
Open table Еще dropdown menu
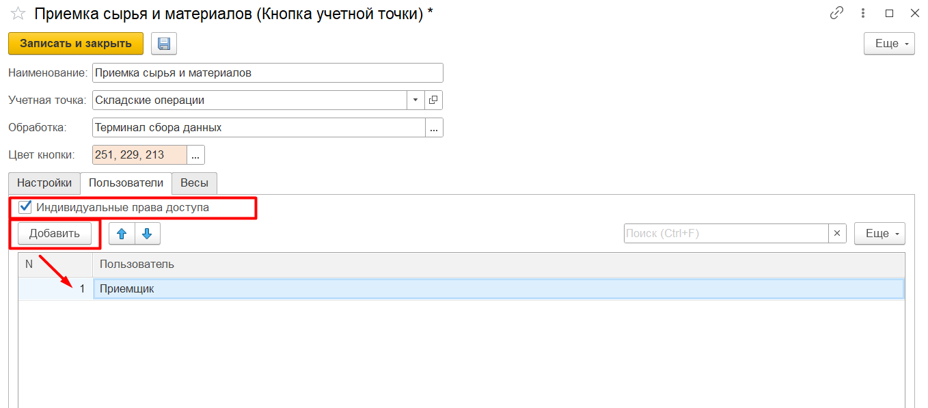click(x=879, y=234)
